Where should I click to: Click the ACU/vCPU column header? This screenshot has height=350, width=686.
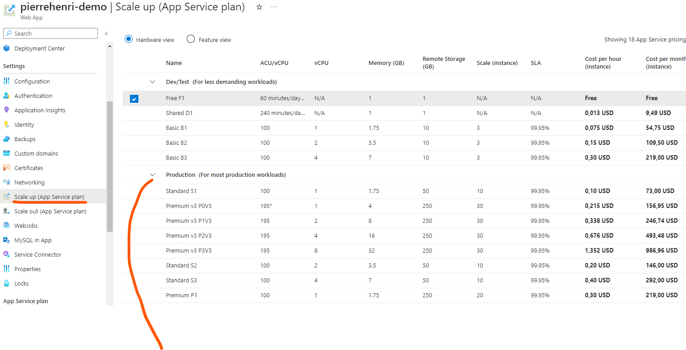[274, 63]
